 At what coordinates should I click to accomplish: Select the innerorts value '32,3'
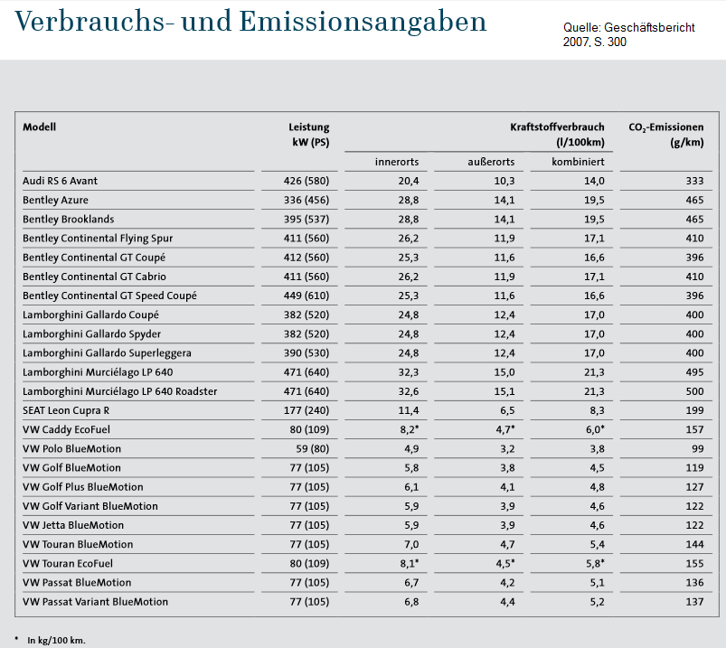pyautogui.click(x=409, y=372)
